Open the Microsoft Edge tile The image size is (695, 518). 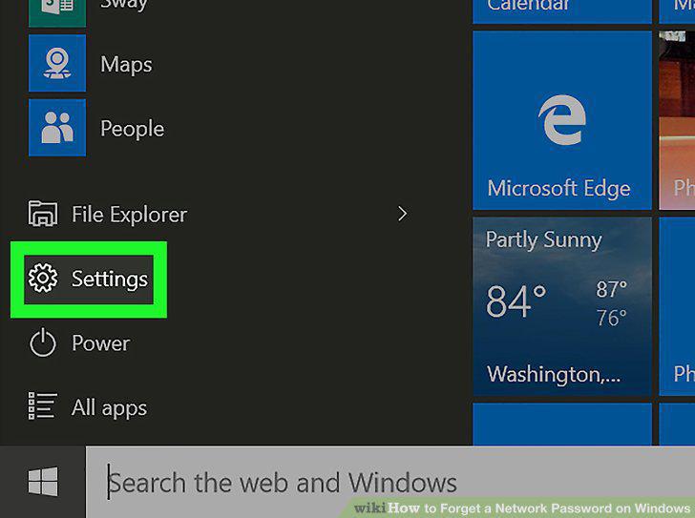tap(562, 120)
